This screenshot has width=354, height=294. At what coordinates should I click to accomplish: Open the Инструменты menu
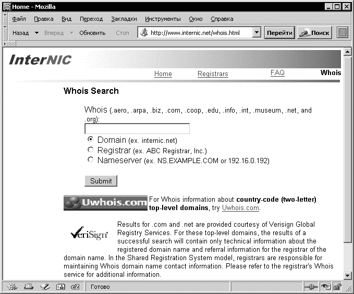click(163, 19)
